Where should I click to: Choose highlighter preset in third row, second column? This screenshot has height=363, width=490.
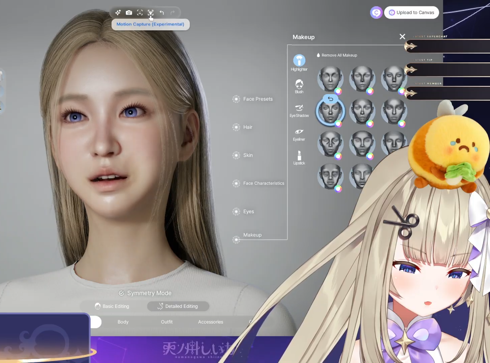point(362,144)
